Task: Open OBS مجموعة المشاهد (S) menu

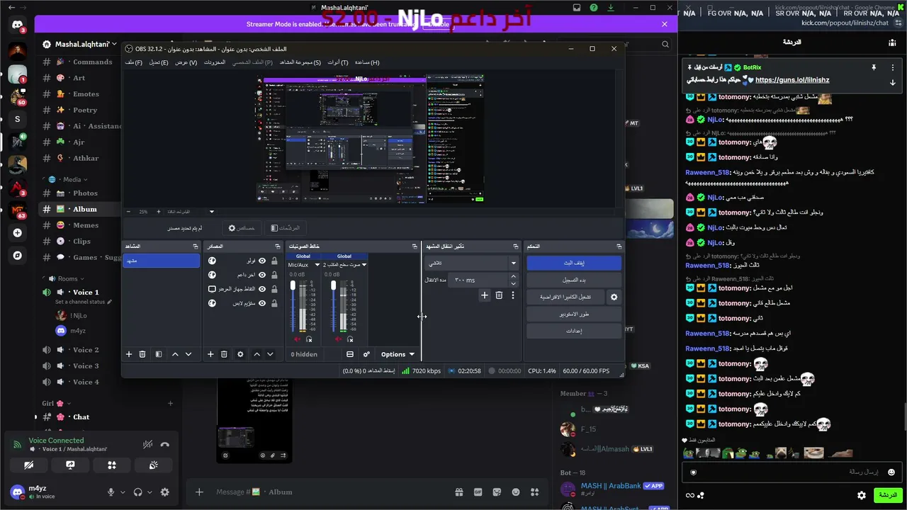Action: [x=300, y=62]
